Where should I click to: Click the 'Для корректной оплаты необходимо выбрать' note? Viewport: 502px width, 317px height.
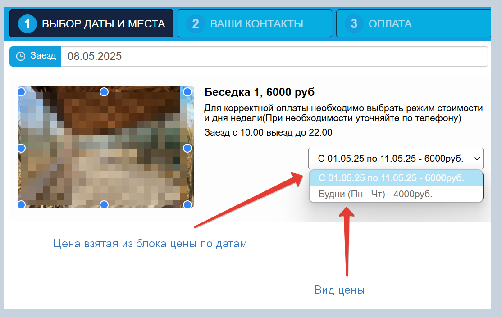(x=343, y=113)
